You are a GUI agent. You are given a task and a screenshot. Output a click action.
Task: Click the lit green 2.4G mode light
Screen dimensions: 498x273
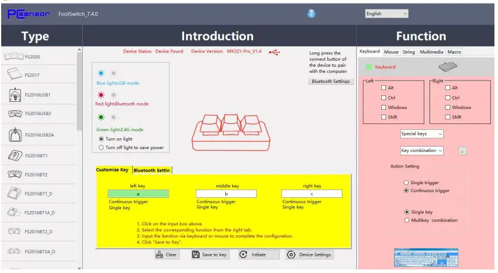point(101,117)
